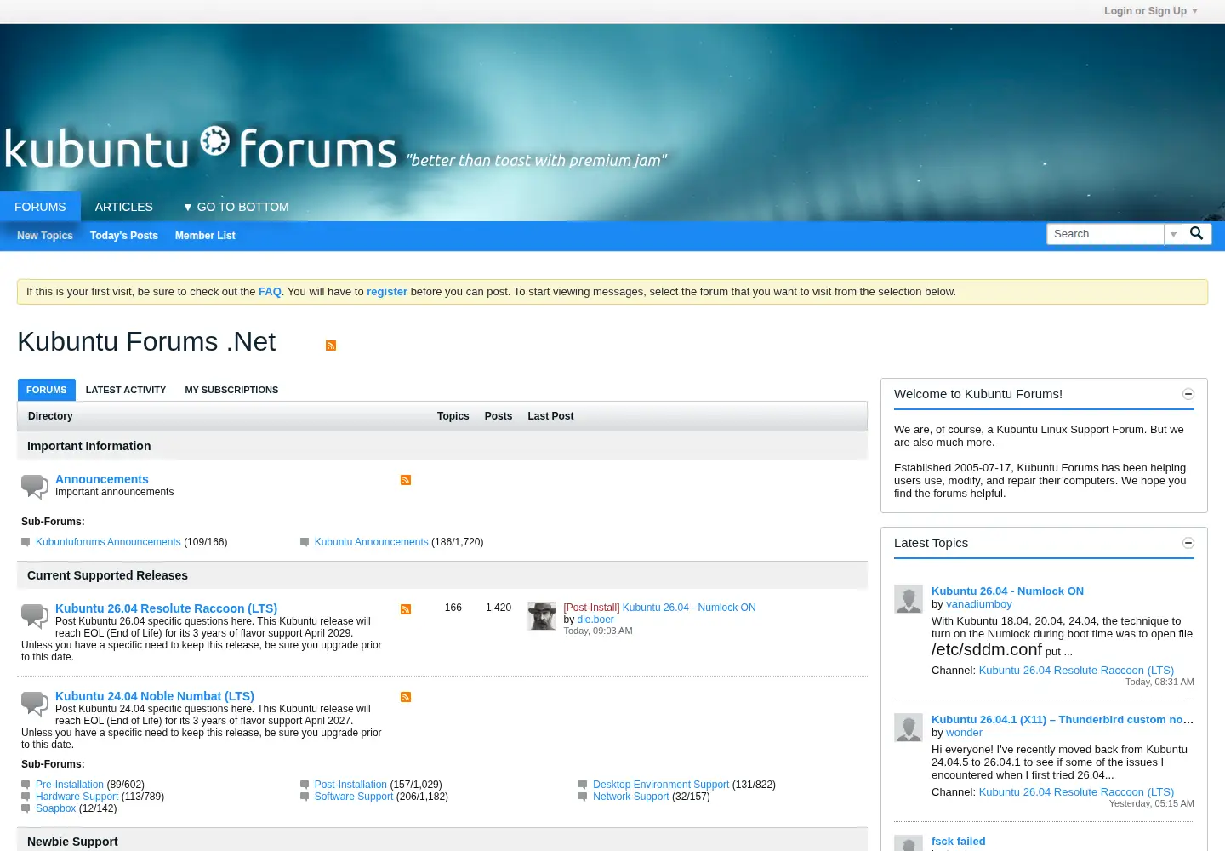
Task: Collapse the Latest Topics panel
Action: pos(1188,543)
